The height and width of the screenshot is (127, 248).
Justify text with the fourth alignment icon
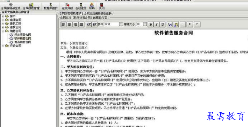pos(81,24)
